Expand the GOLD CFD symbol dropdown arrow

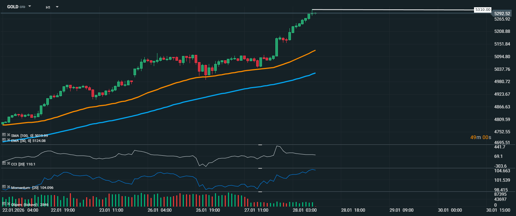click(x=30, y=7)
